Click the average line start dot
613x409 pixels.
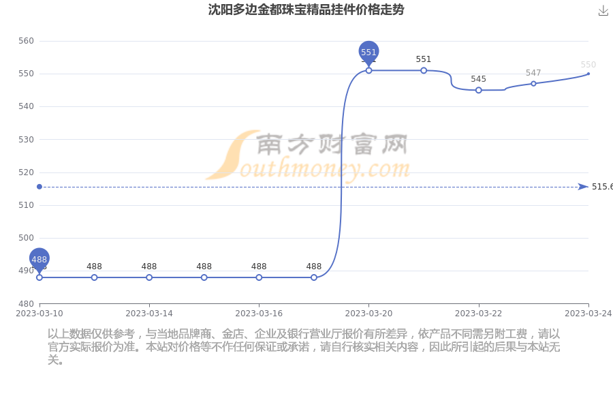(40, 187)
